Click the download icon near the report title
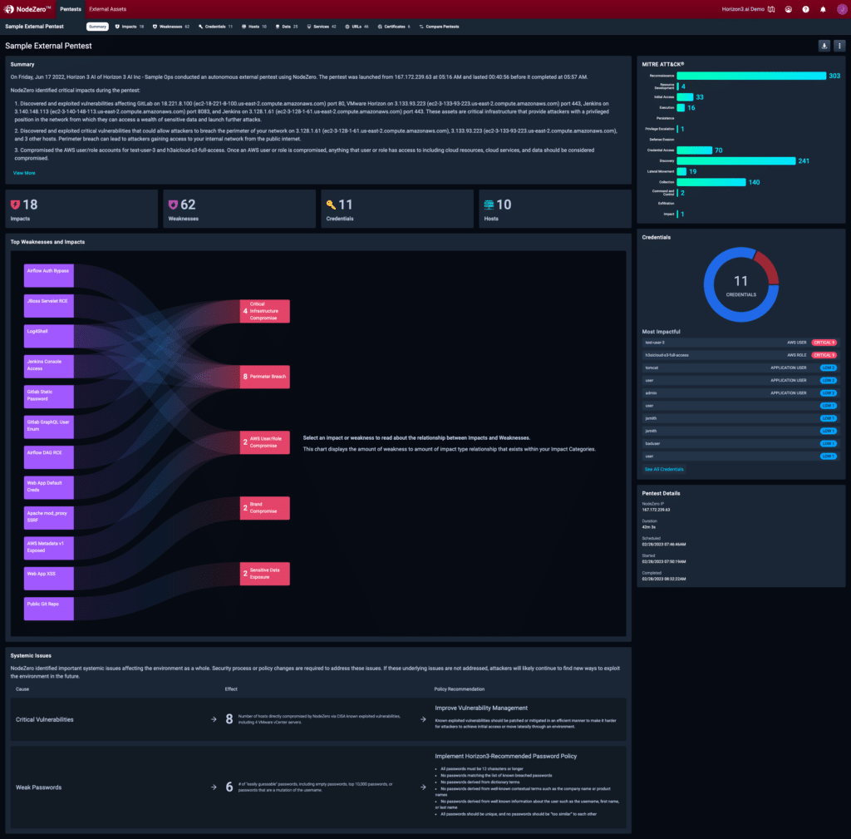 tap(824, 46)
